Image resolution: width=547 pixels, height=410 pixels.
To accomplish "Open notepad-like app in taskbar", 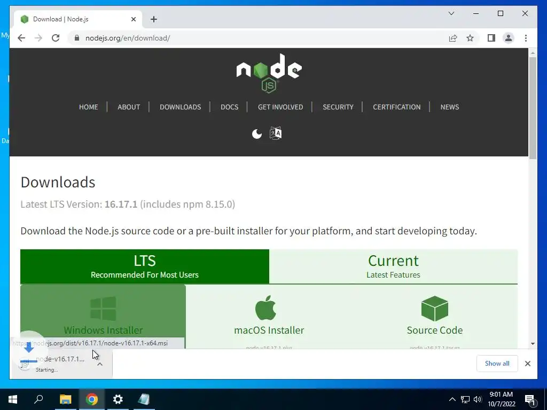I will click(x=144, y=399).
